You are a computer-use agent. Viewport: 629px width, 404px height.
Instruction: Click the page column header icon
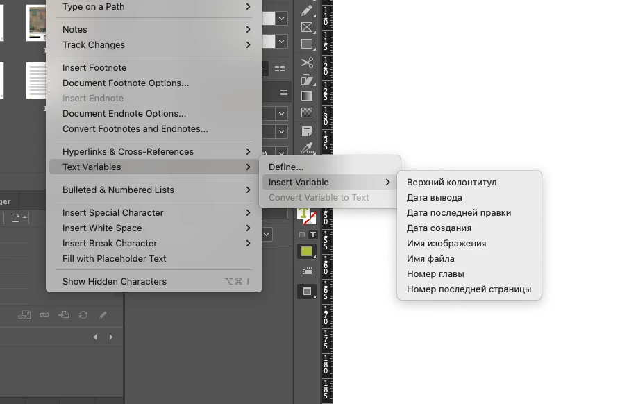(x=16, y=218)
